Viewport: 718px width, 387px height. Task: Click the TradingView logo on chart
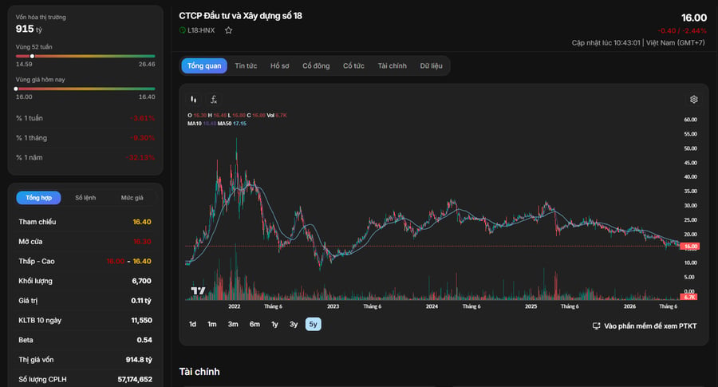(x=198, y=290)
